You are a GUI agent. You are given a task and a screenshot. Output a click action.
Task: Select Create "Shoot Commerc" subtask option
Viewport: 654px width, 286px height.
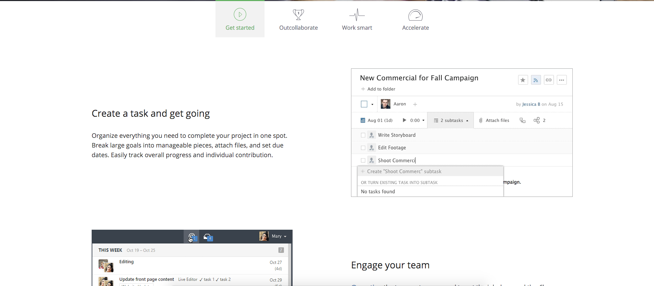pyautogui.click(x=430, y=172)
